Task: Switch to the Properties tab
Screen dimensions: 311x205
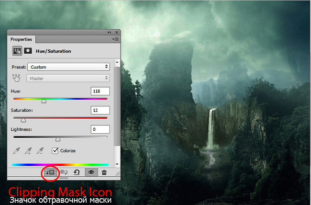Action: click(x=21, y=39)
